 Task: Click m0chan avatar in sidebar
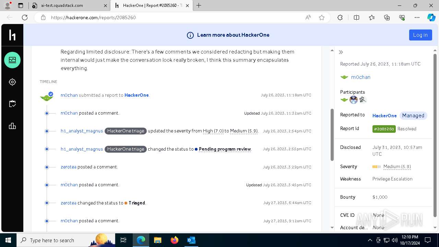[x=344, y=77]
